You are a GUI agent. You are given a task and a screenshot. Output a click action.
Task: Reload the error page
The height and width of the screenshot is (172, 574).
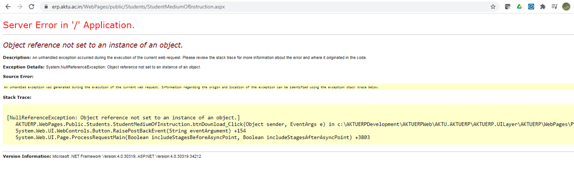click(x=32, y=7)
